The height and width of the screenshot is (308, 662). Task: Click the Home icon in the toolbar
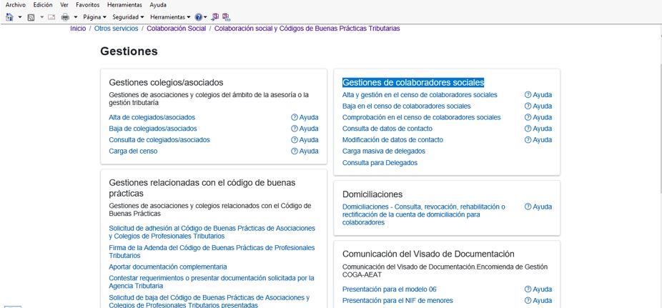(x=9, y=16)
